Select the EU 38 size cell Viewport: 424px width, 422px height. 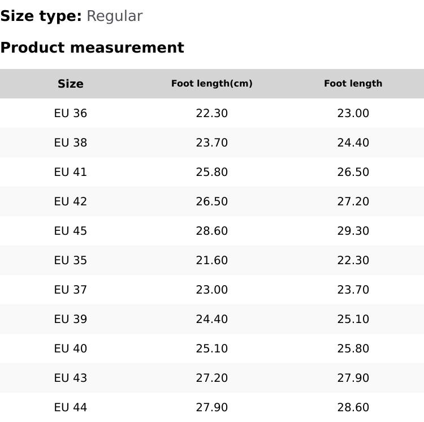tap(71, 143)
